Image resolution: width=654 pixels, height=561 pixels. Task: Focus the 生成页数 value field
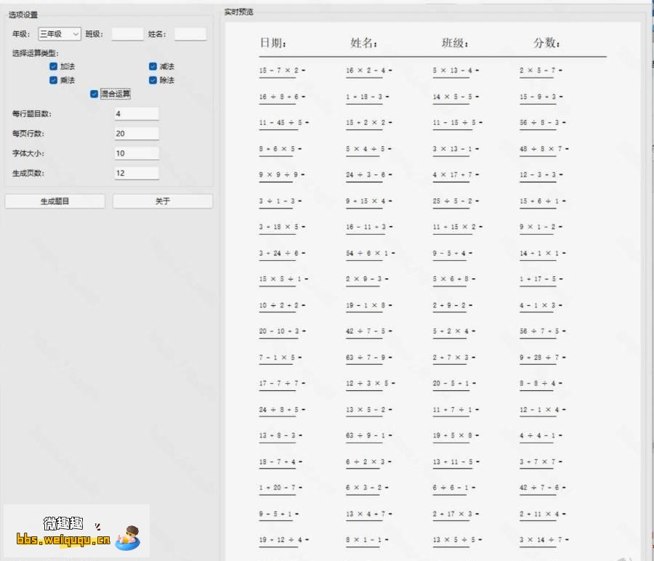coord(137,173)
